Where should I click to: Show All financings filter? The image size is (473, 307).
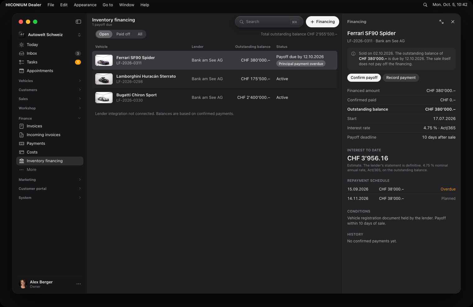(x=140, y=34)
